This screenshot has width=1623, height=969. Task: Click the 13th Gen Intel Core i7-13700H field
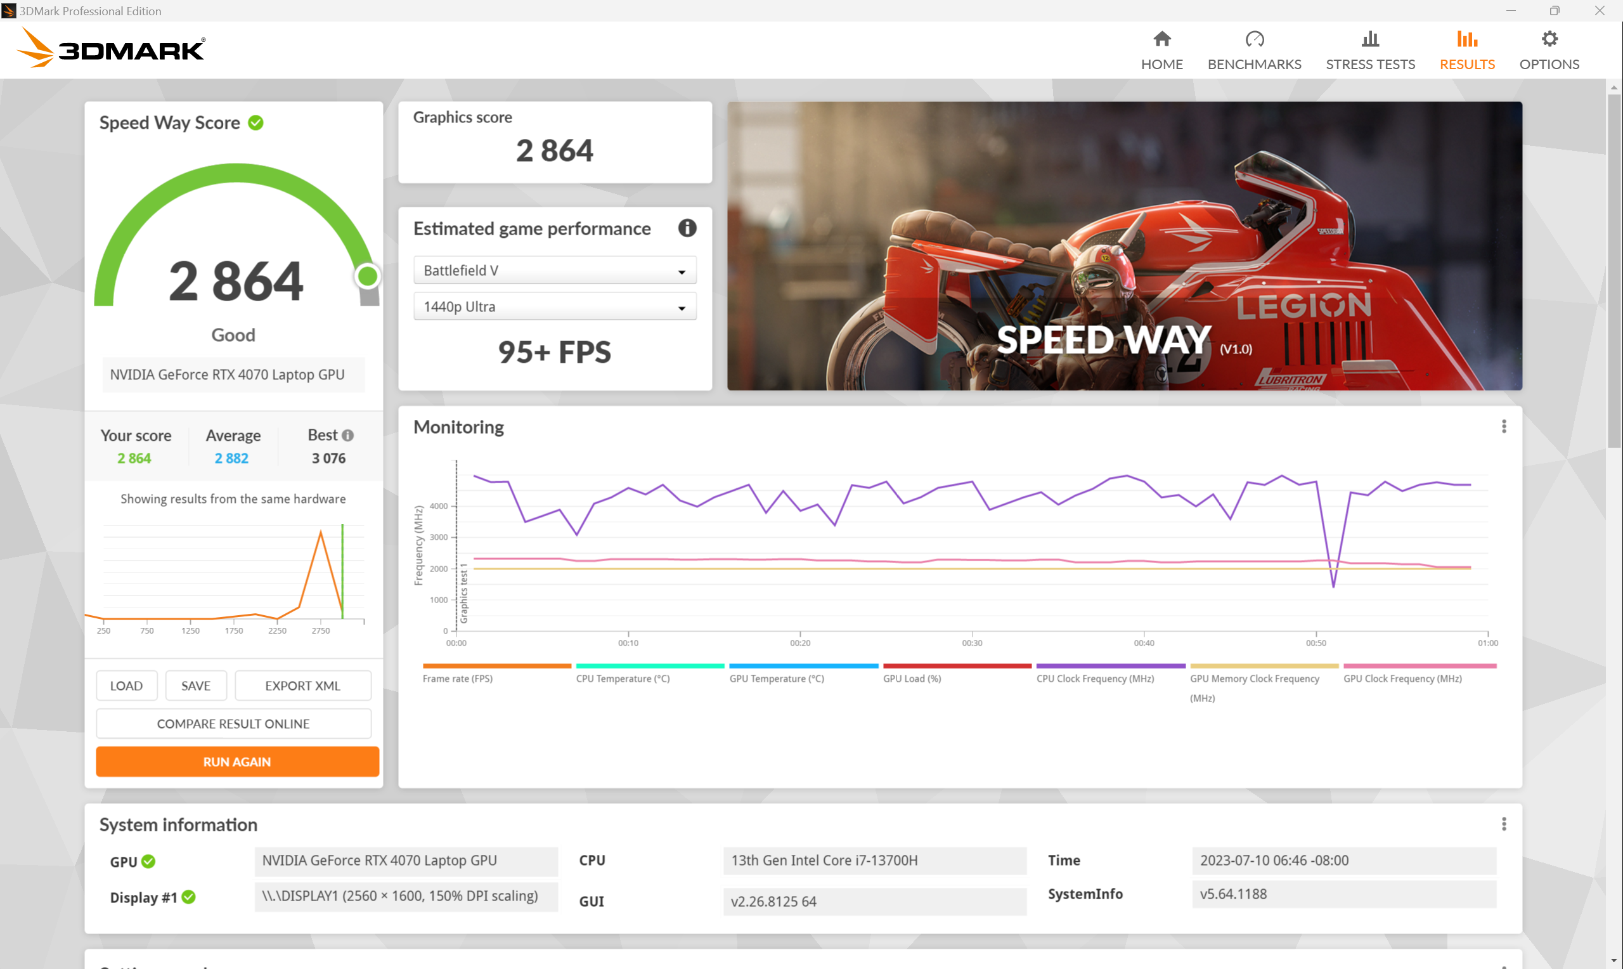point(875,861)
